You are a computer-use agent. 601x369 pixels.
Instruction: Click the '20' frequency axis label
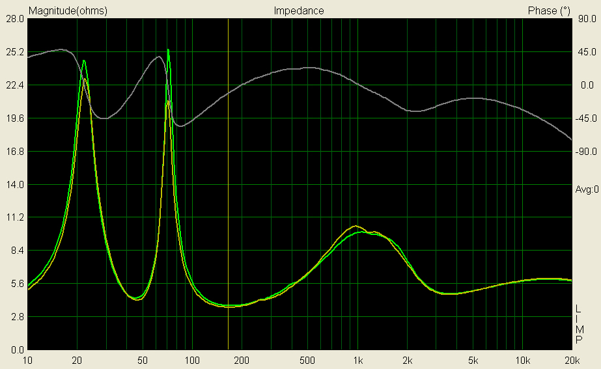tap(77, 361)
